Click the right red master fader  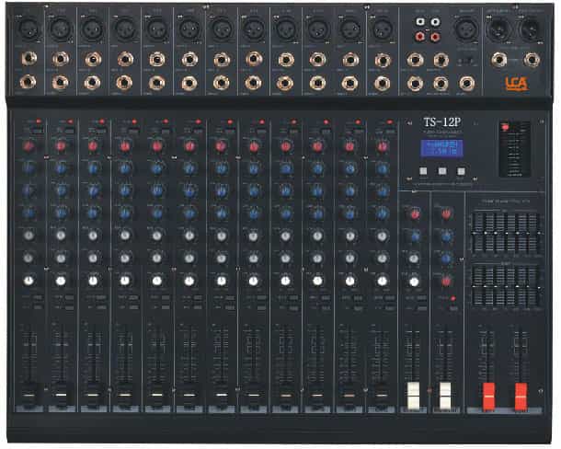point(521,395)
